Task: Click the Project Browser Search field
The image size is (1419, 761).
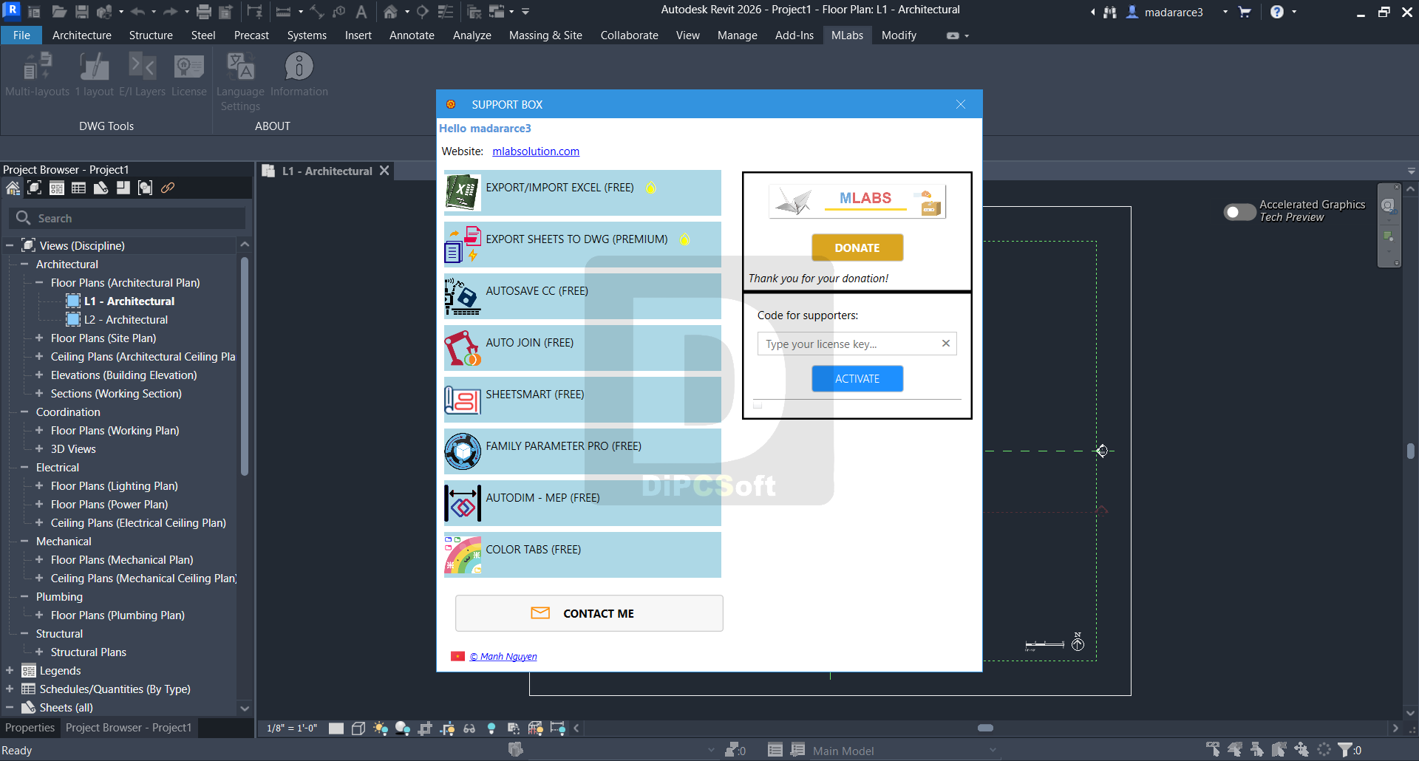Action: pos(127,218)
